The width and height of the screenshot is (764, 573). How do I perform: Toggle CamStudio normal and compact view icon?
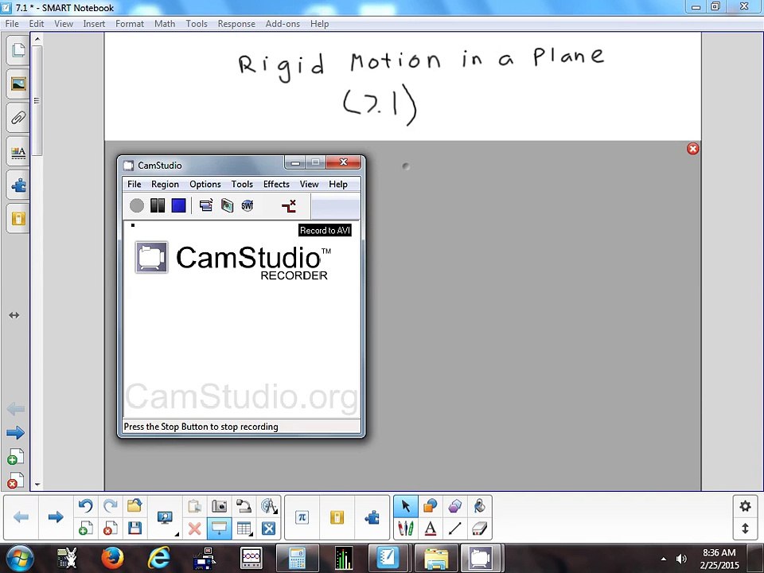pyautogui.click(x=206, y=205)
